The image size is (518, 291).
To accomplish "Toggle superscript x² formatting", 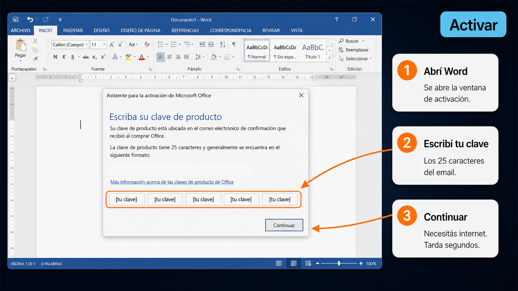I will tap(103, 57).
